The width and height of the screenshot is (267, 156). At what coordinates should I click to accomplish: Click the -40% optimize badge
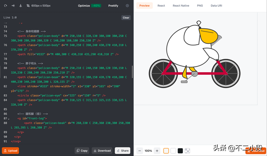(x=96, y=5)
